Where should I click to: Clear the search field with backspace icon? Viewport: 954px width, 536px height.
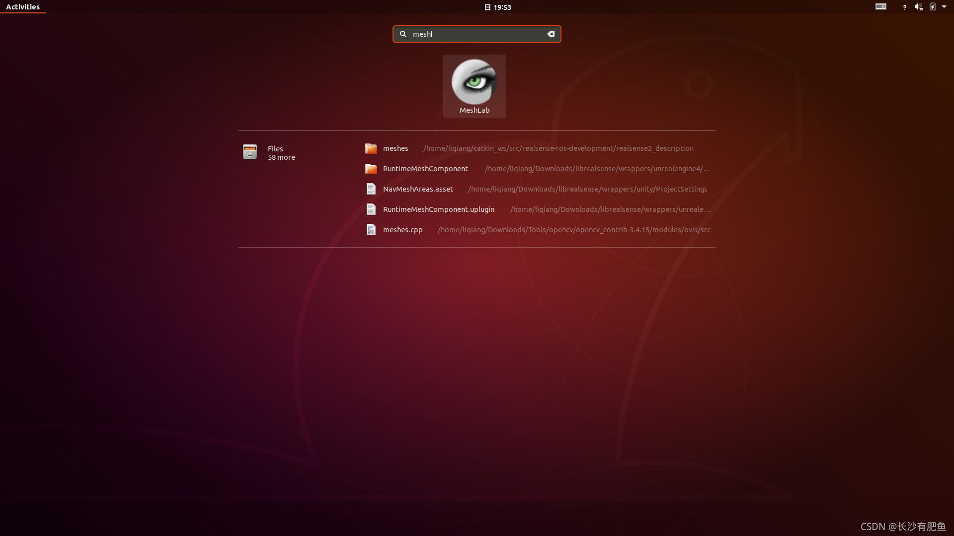551,34
